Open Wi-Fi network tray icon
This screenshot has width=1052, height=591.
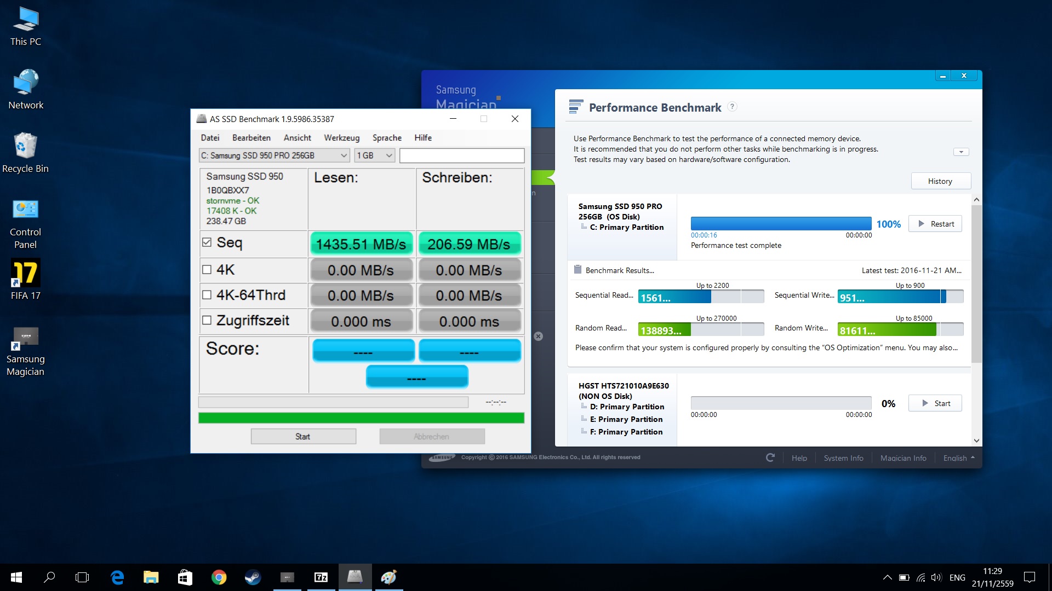coord(921,577)
